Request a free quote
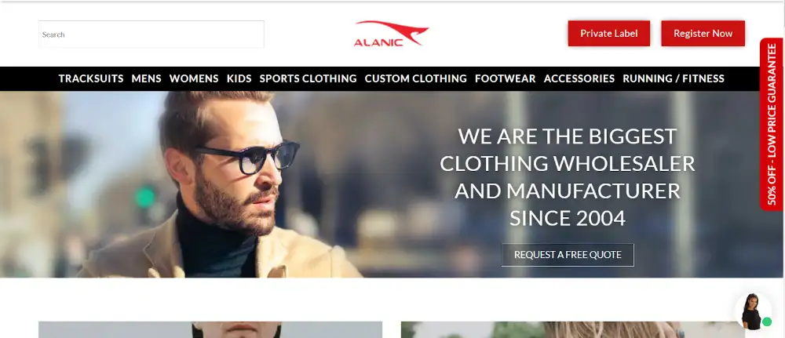 (568, 255)
